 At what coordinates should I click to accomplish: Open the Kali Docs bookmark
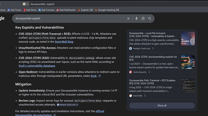(x=30, y=10)
